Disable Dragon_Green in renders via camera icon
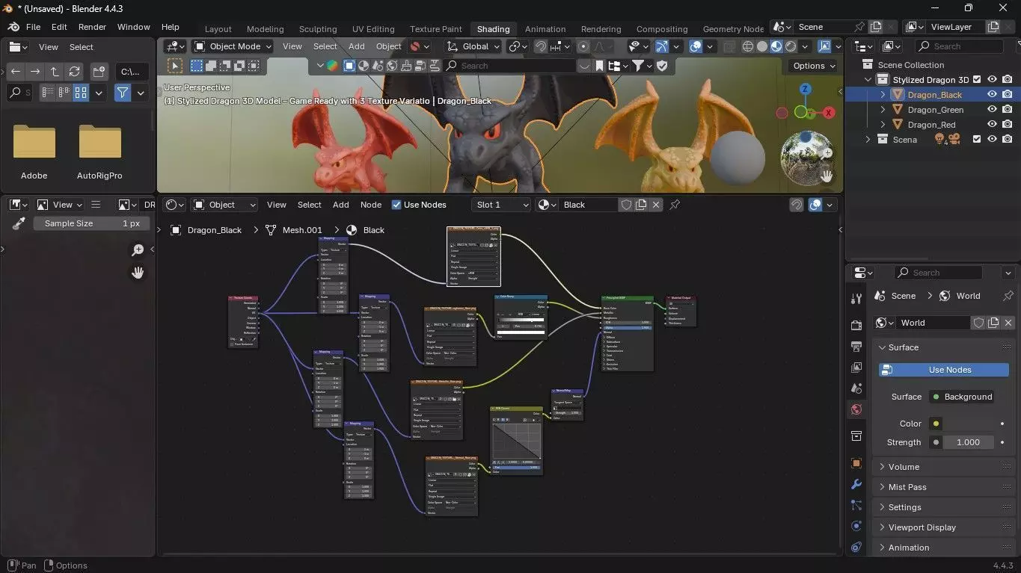Screen dimensions: 1021x573 pos(1008,110)
